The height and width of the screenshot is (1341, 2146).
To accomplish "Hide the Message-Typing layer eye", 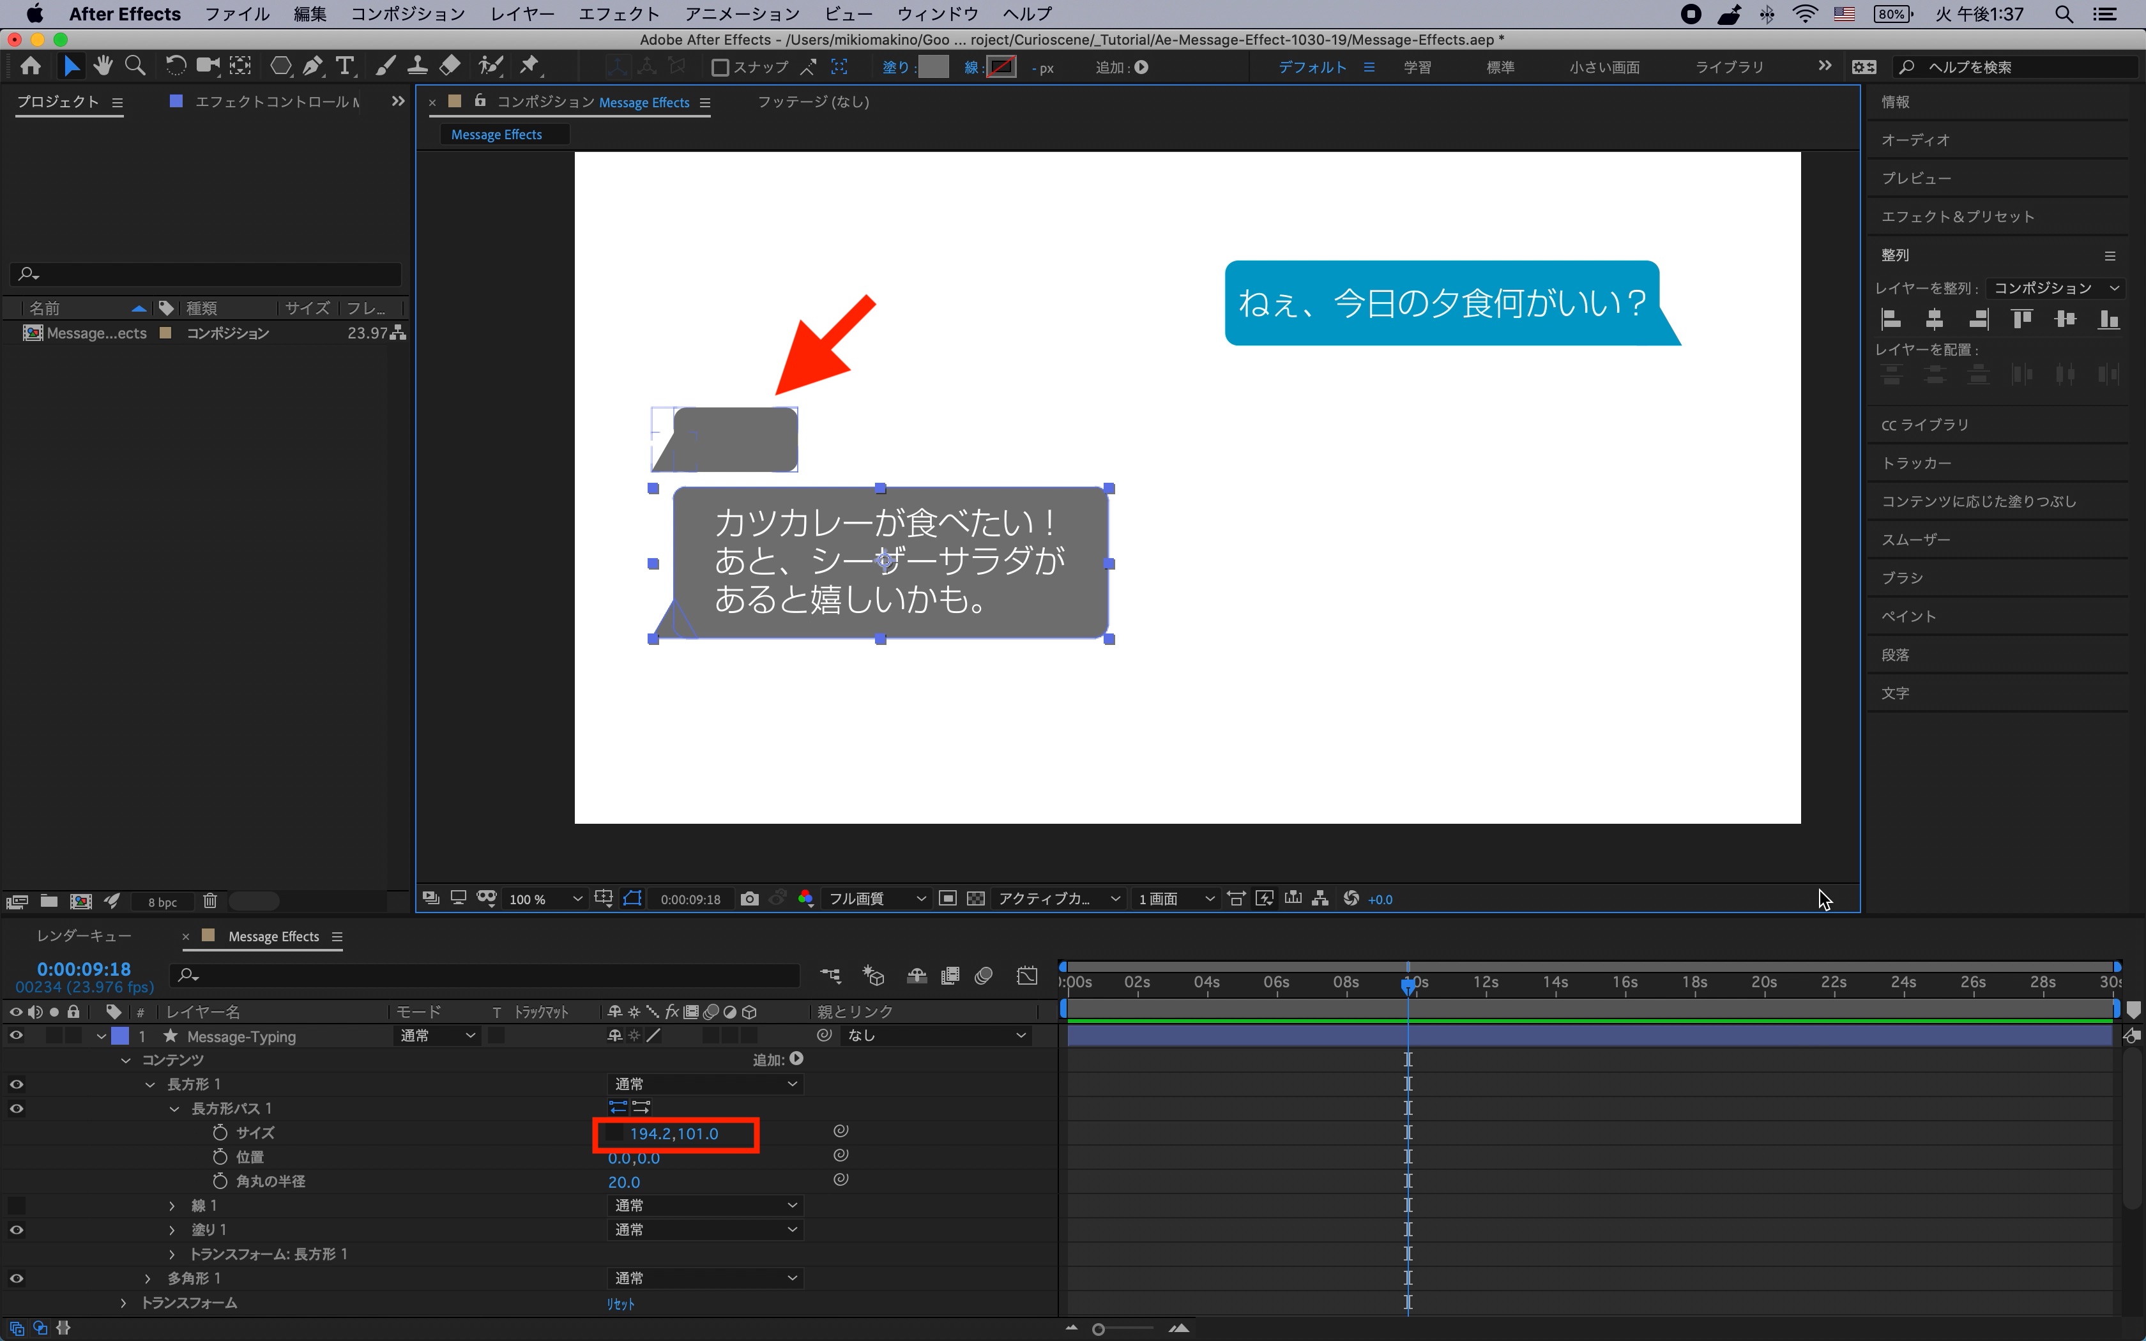I will [16, 1035].
